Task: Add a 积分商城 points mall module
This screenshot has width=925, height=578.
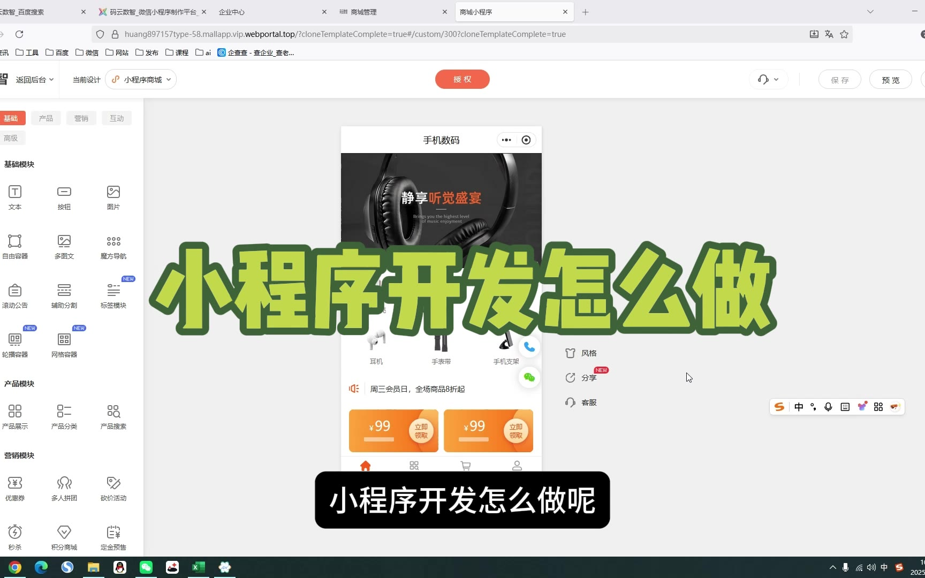Action: click(x=64, y=537)
